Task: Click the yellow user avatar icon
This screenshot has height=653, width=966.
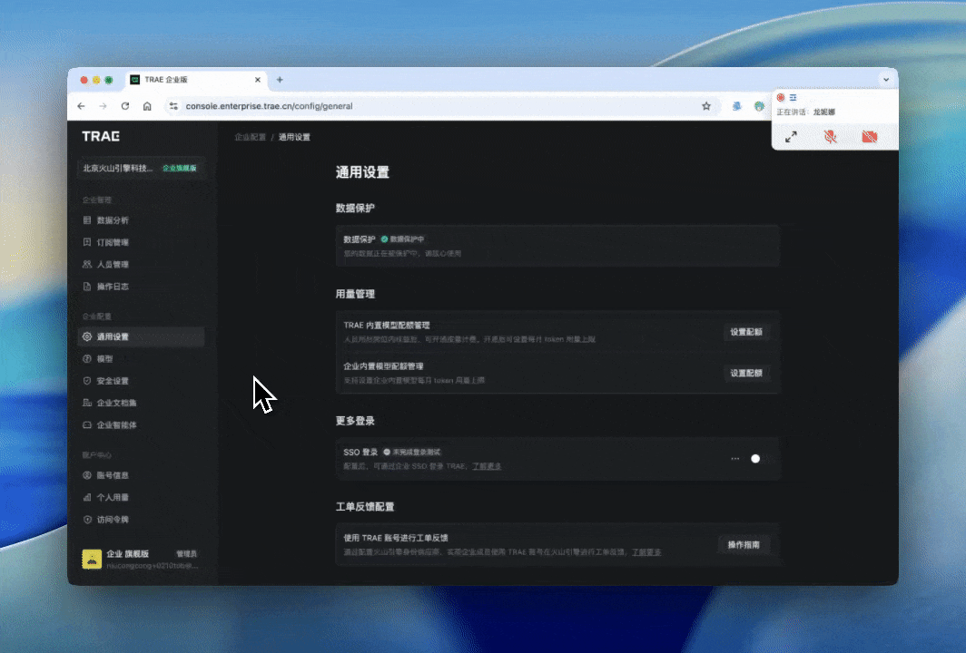Action: point(92,559)
